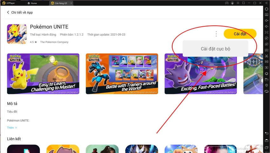
Task: Take a screenshot with scissors icon
Action: click(267, 56)
